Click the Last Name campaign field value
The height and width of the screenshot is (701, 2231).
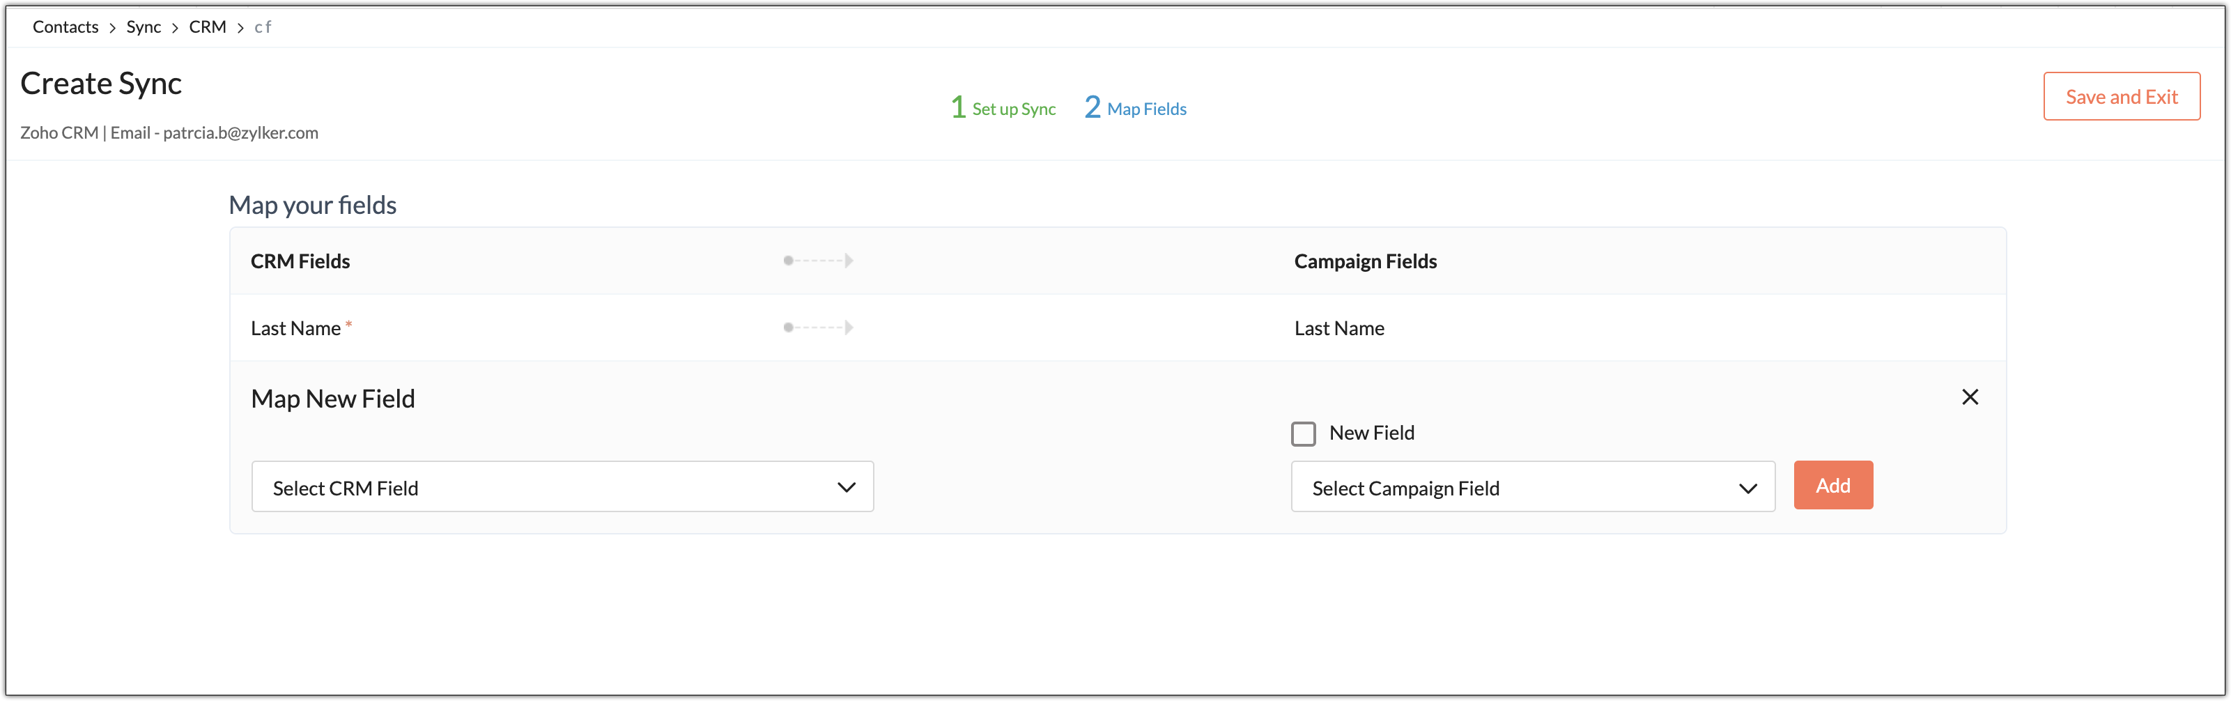(1339, 328)
